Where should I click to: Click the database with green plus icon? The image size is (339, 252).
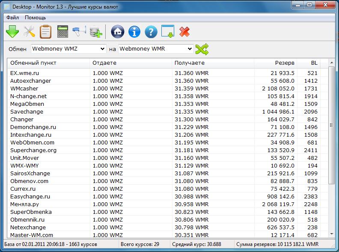96,32
